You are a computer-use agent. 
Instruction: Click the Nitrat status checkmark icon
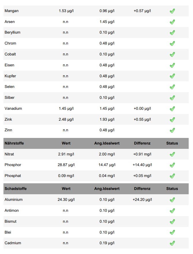172,154
